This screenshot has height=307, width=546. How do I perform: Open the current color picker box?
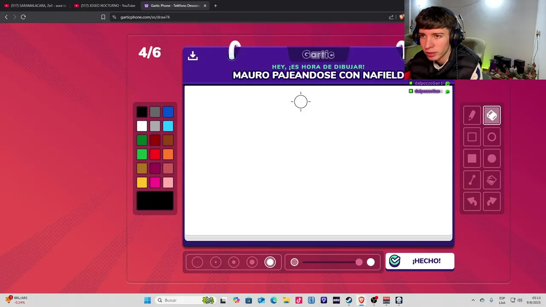(155, 201)
